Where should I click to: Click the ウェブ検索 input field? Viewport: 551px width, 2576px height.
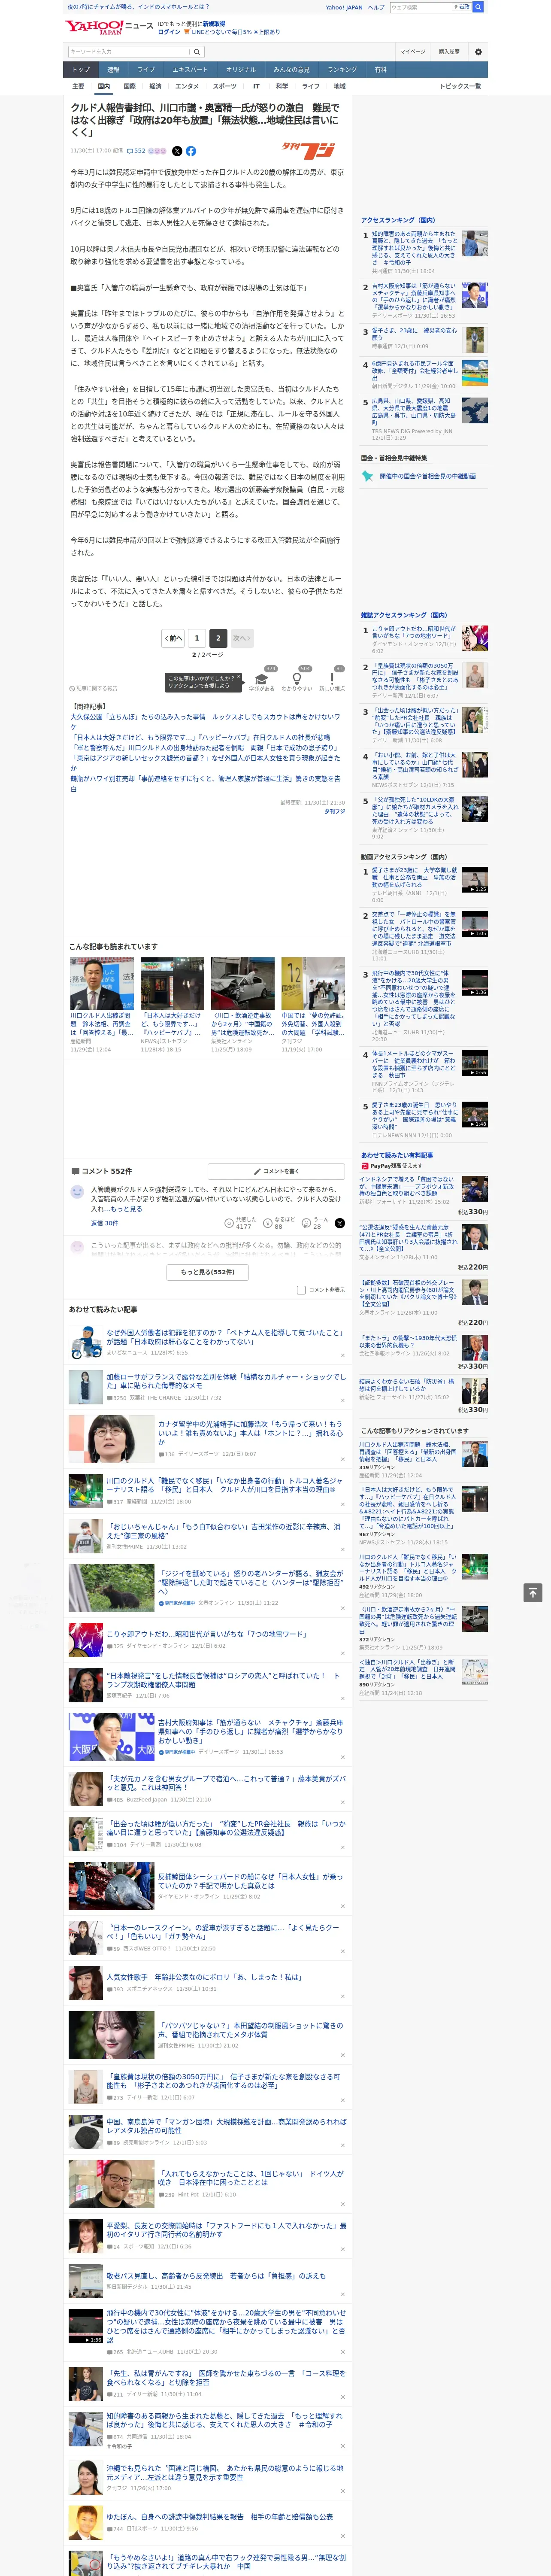coord(420,7)
